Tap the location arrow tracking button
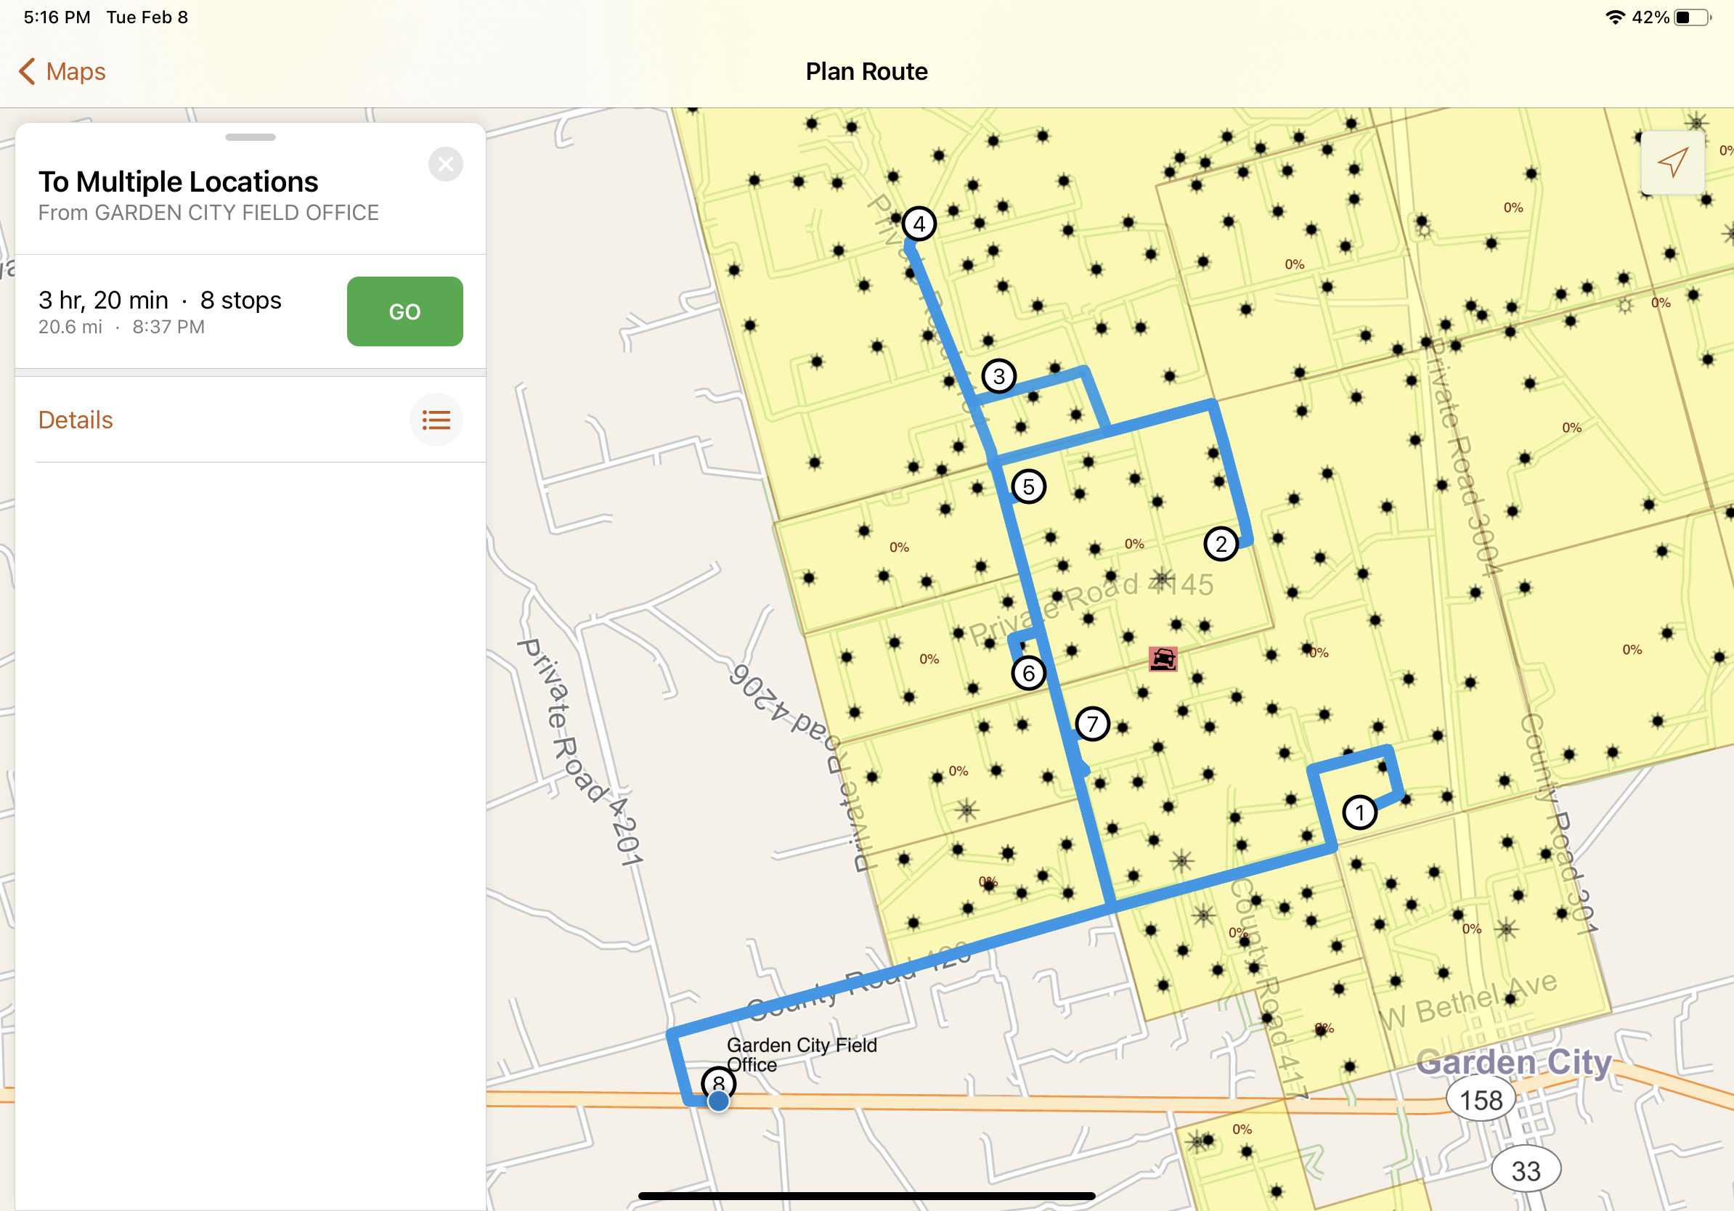Image resolution: width=1734 pixels, height=1211 pixels. (1672, 163)
